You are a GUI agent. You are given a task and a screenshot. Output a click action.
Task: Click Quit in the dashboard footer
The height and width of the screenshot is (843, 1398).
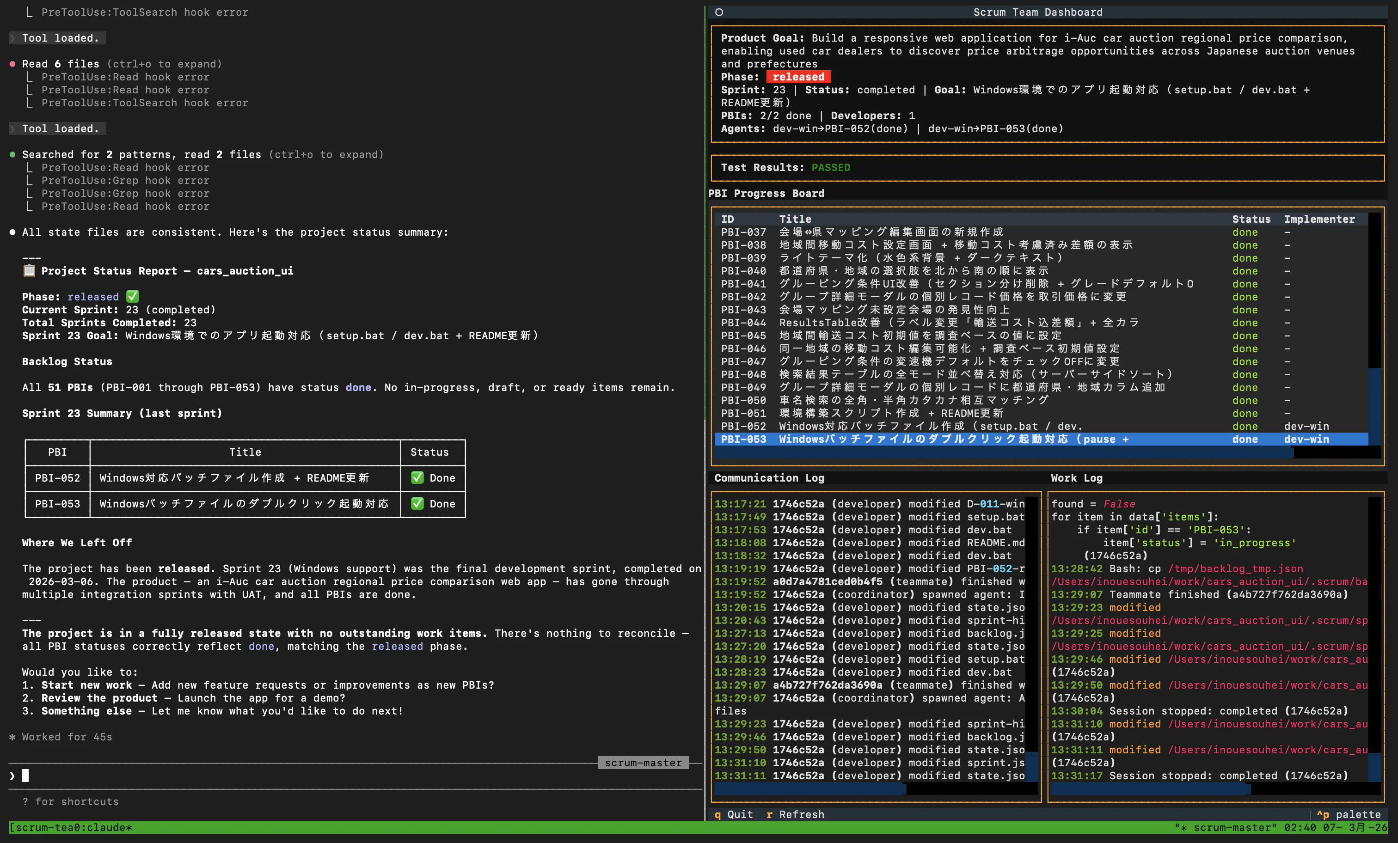[x=734, y=815]
